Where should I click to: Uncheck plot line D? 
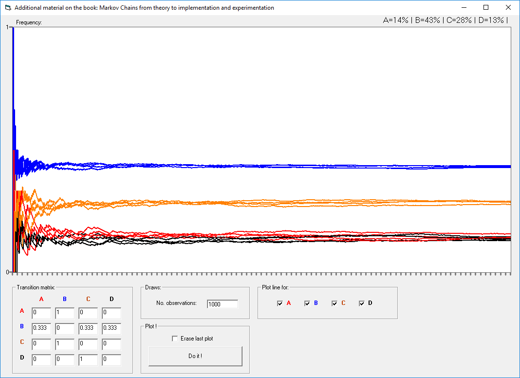click(x=361, y=303)
